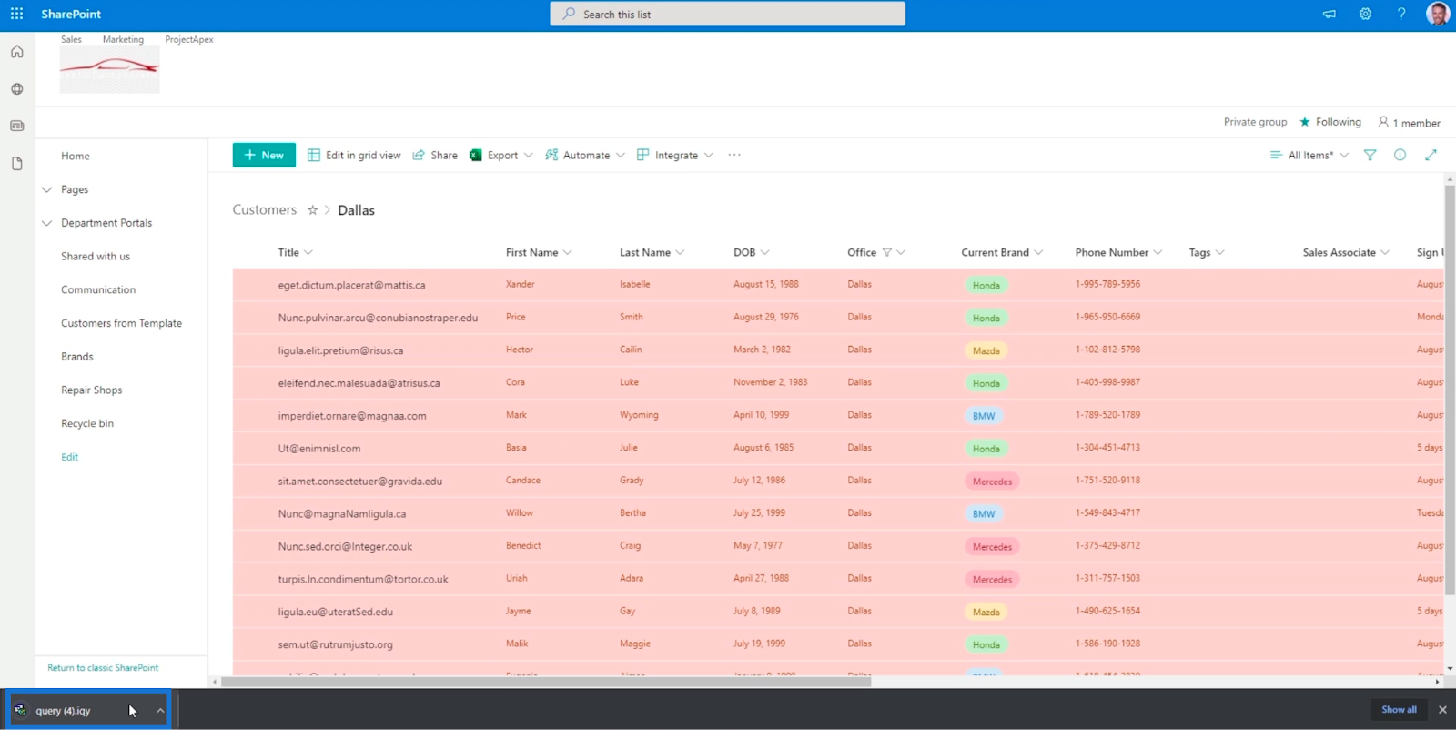View the 1 member list

click(1410, 123)
